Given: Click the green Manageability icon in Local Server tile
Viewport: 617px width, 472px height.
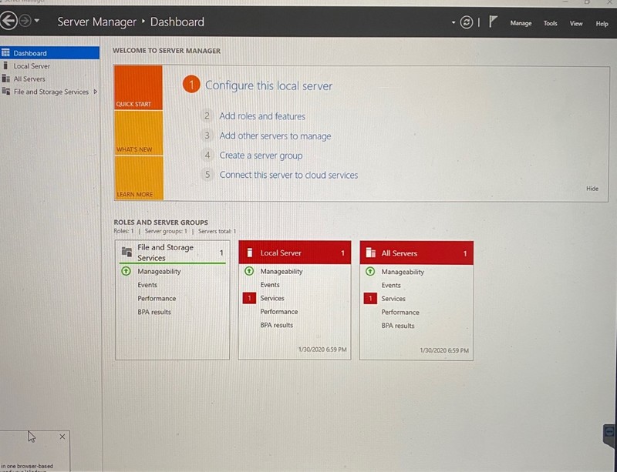Looking at the screenshot, I should coord(249,271).
